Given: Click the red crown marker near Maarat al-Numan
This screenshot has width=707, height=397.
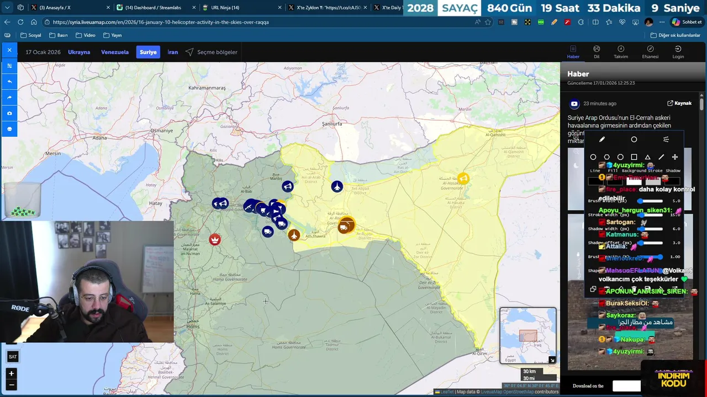Looking at the screenshot, I should [215, 239].
